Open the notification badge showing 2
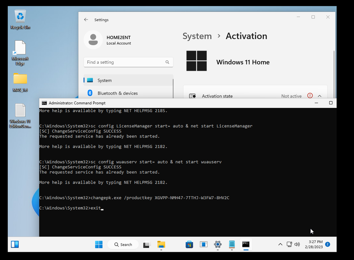 328,244
